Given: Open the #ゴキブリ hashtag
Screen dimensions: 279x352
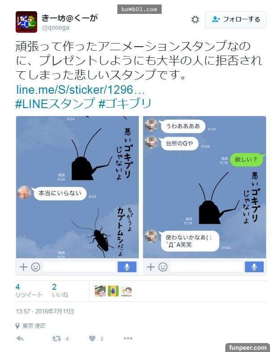Looking at the screenshot, I should (x=125, y=104).
